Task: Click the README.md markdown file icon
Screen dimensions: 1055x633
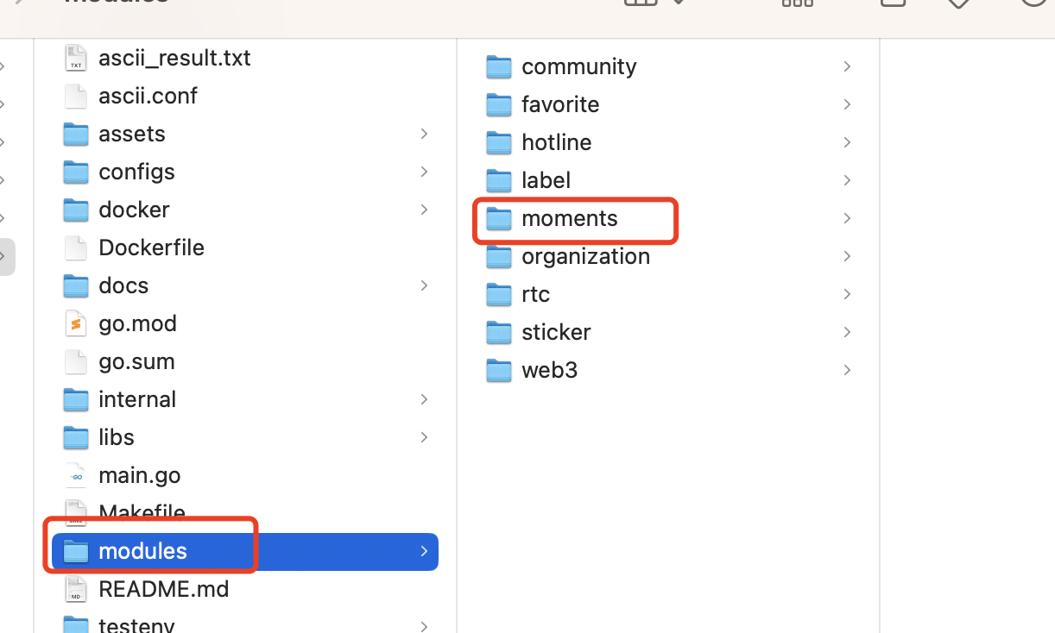Action: [x=76, y=589]
